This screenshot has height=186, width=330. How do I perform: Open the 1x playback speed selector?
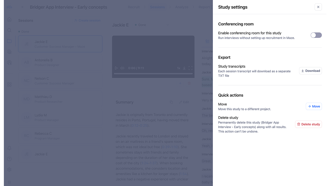tap(178, 68)
